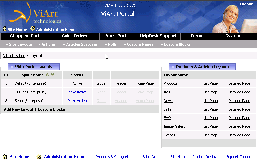Open the FAQ layout link
Image resolution: width=257 pixels, height=163 pixels.
click(167, 118)
